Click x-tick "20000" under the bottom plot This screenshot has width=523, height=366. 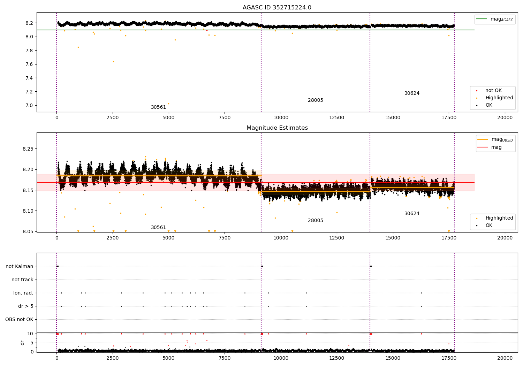(505, 358)
